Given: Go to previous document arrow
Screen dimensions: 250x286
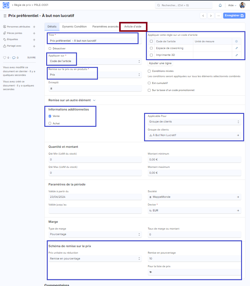Looking at the screenshot, I should (203, 16).
